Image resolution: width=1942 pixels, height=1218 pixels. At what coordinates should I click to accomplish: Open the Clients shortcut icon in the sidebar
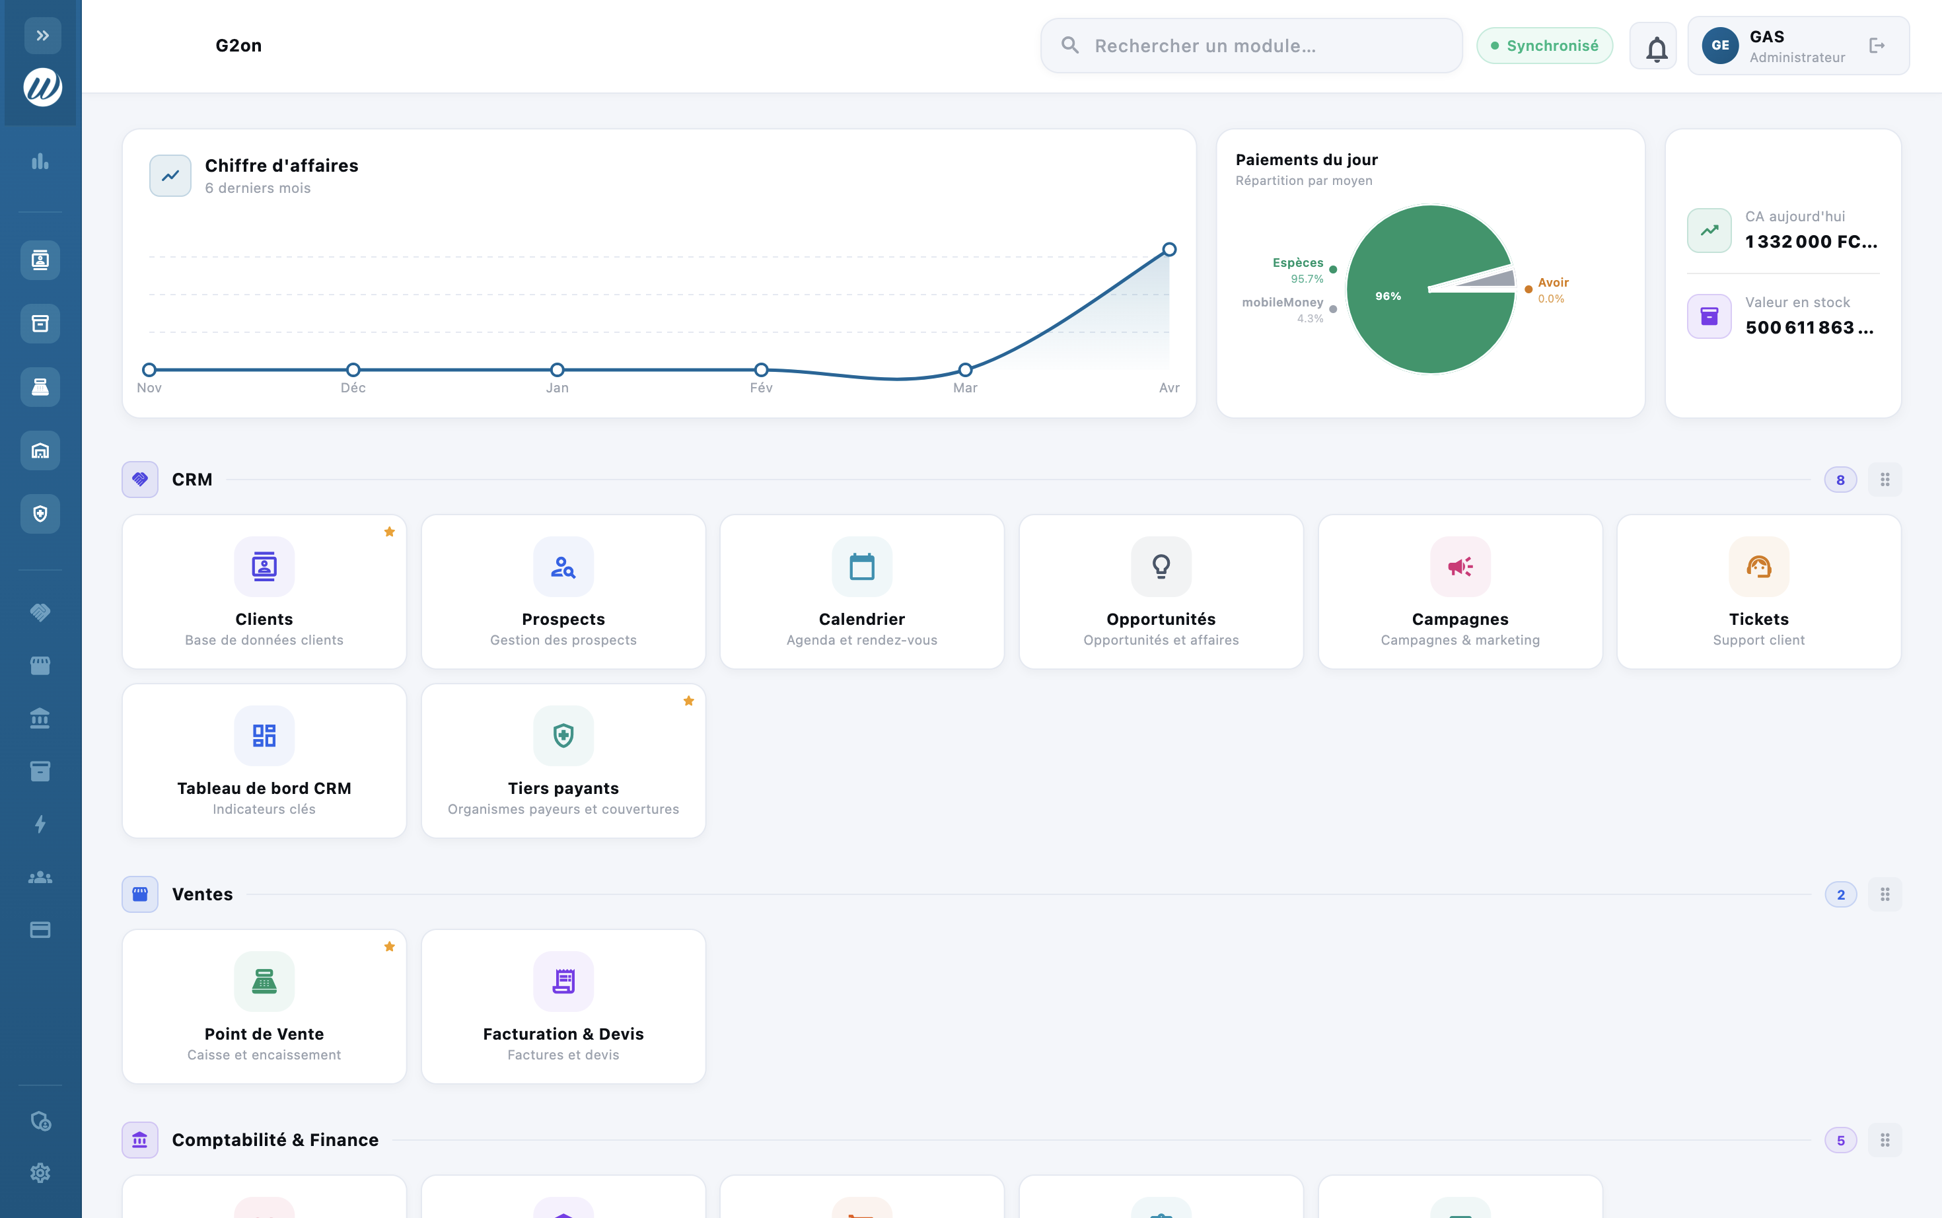[40, 260]
